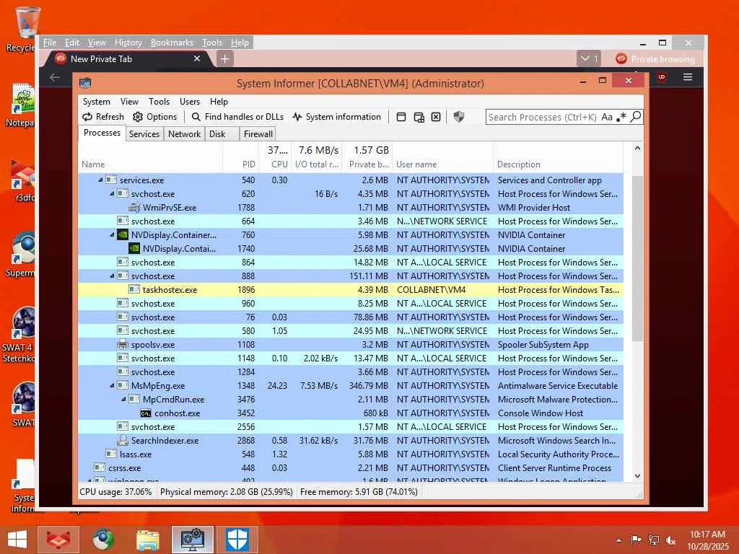
Task: Click Physical memory status bar entry
Action: tap(226, 492)
